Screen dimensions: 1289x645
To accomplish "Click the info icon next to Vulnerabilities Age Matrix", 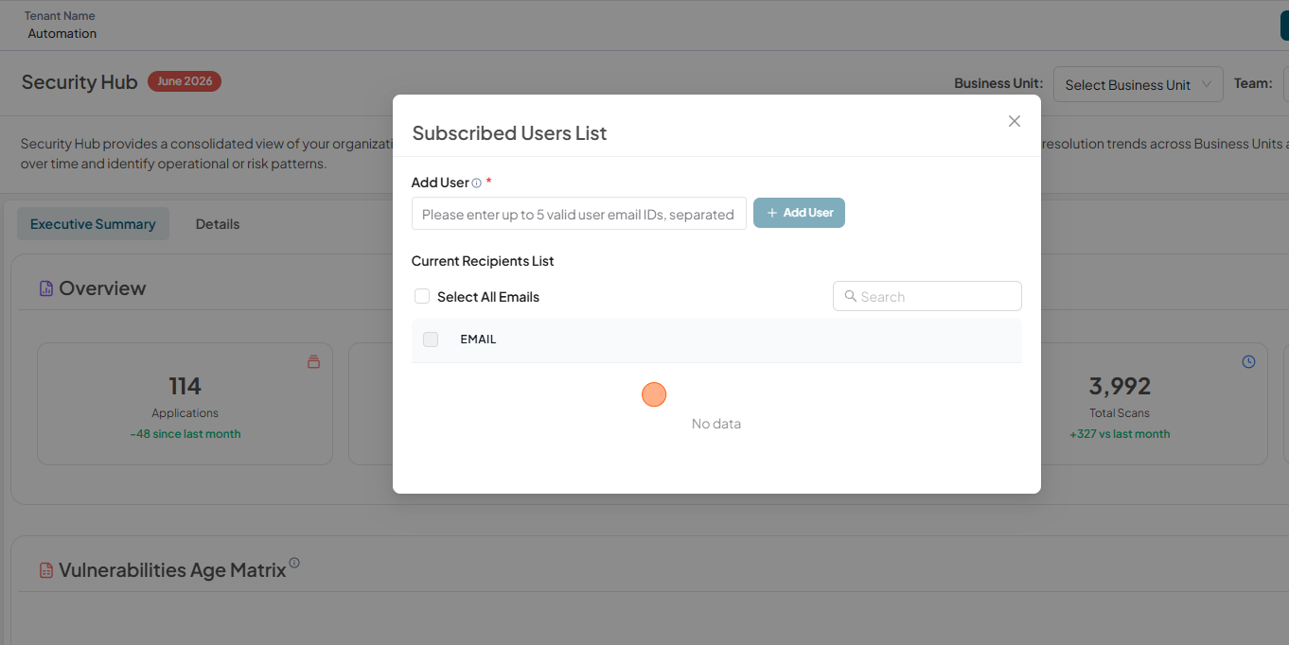I will pos(294,563).
